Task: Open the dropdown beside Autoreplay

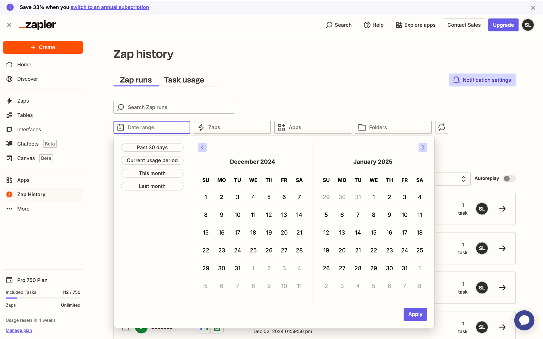Action: click(453, 179)
